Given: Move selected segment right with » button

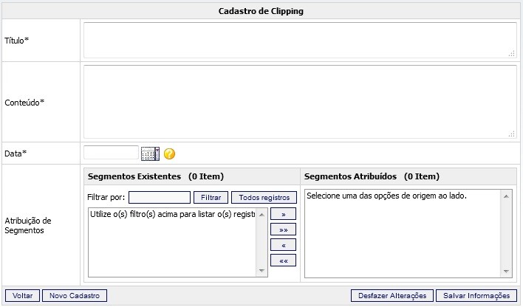Looking at the screenshot, I should pos(284,214).
